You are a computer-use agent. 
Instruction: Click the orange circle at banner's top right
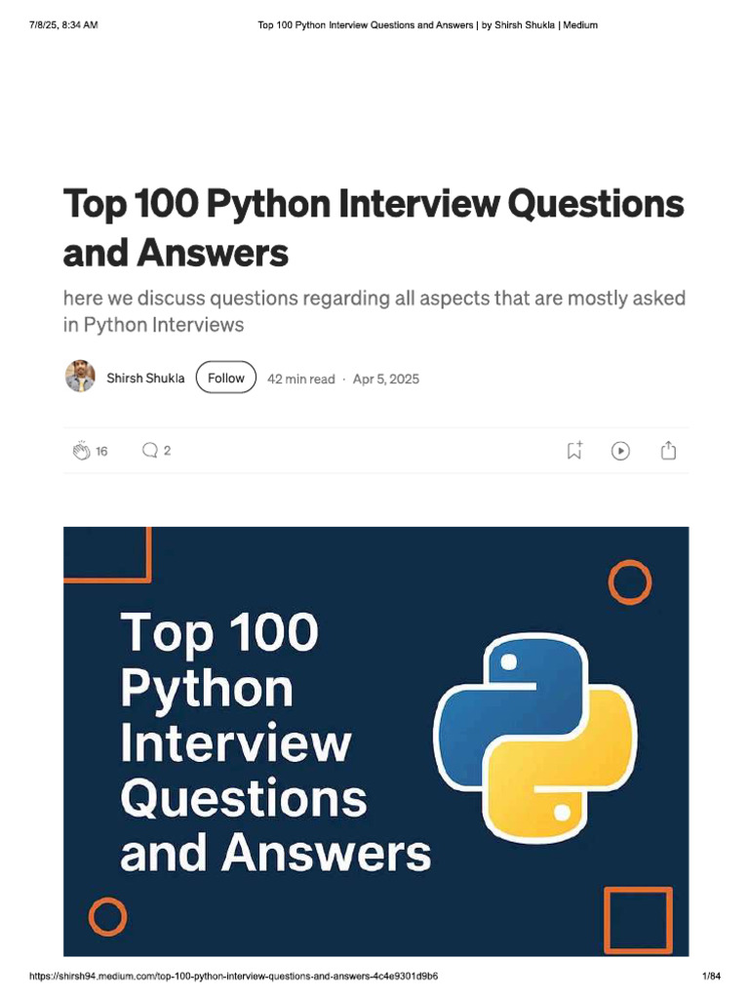point(629,582)
